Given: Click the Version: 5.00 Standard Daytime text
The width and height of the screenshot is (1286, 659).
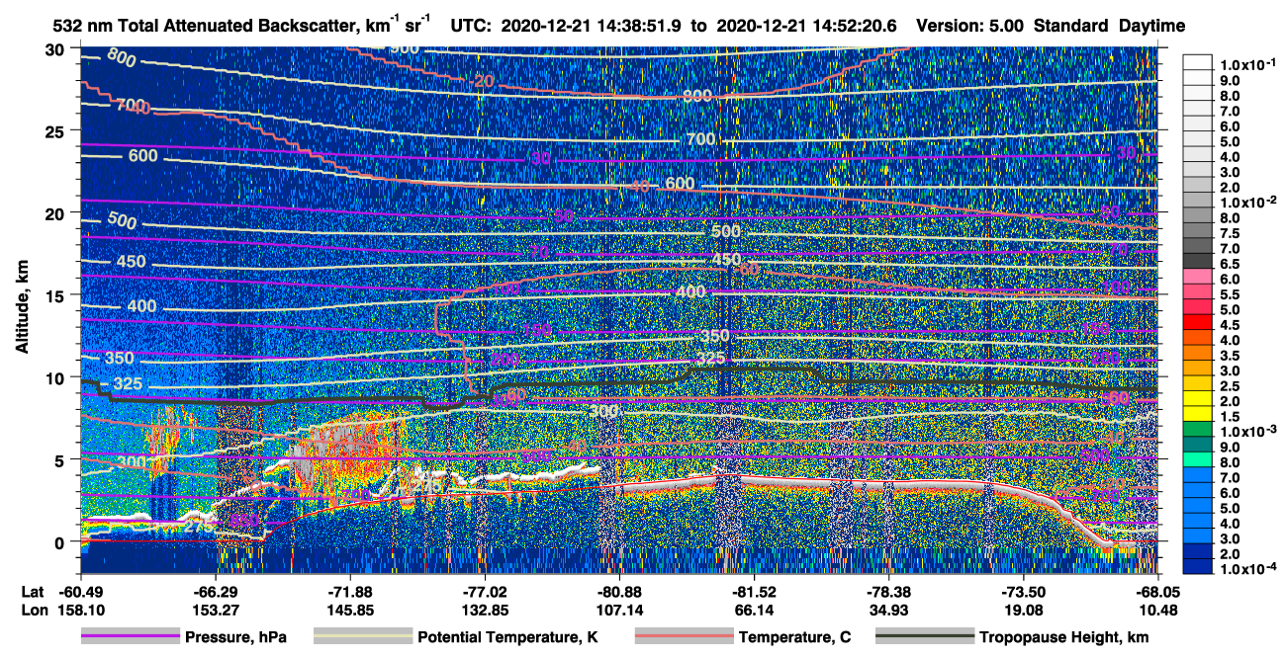Looking at the screenshot, I should 1050,25.
